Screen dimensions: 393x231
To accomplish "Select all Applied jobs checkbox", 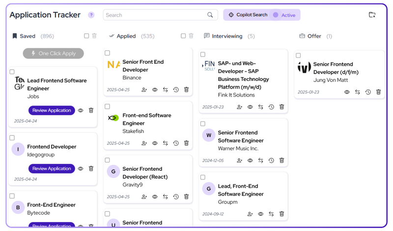I will click(183, 36).
